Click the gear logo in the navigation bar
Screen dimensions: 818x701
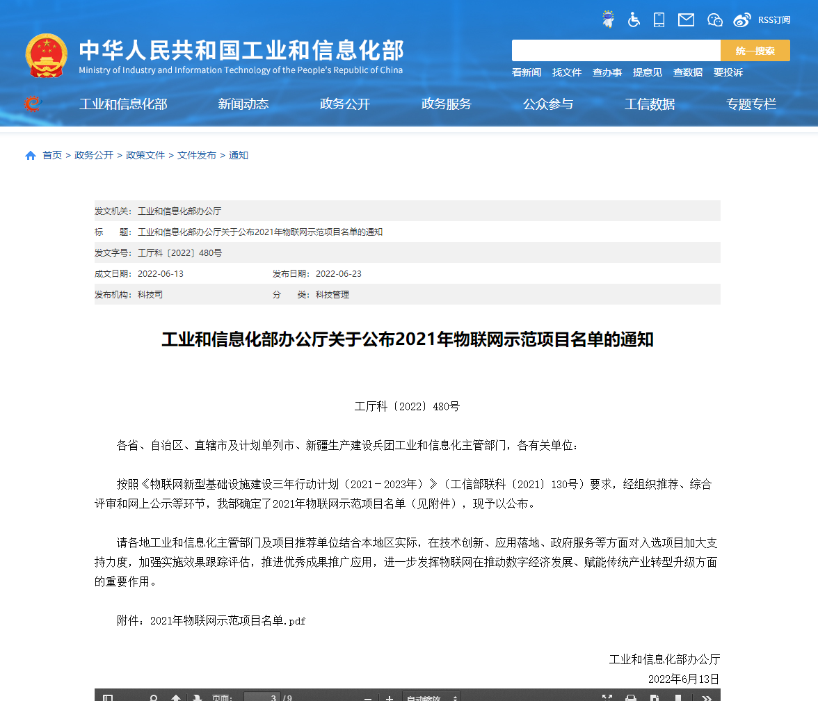(32, 104)
